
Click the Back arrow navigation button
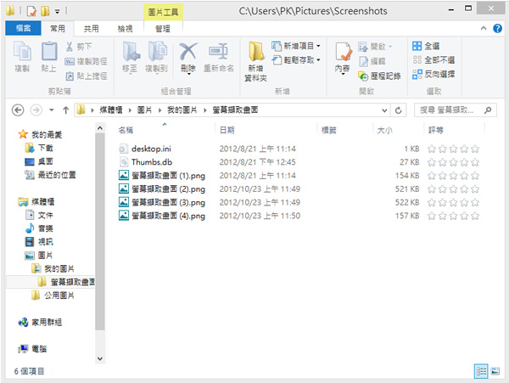[18, 110]
